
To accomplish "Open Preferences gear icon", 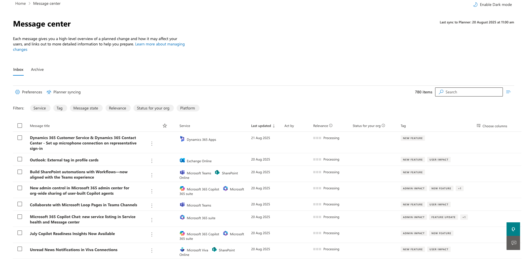I will [x=17, y=92].
